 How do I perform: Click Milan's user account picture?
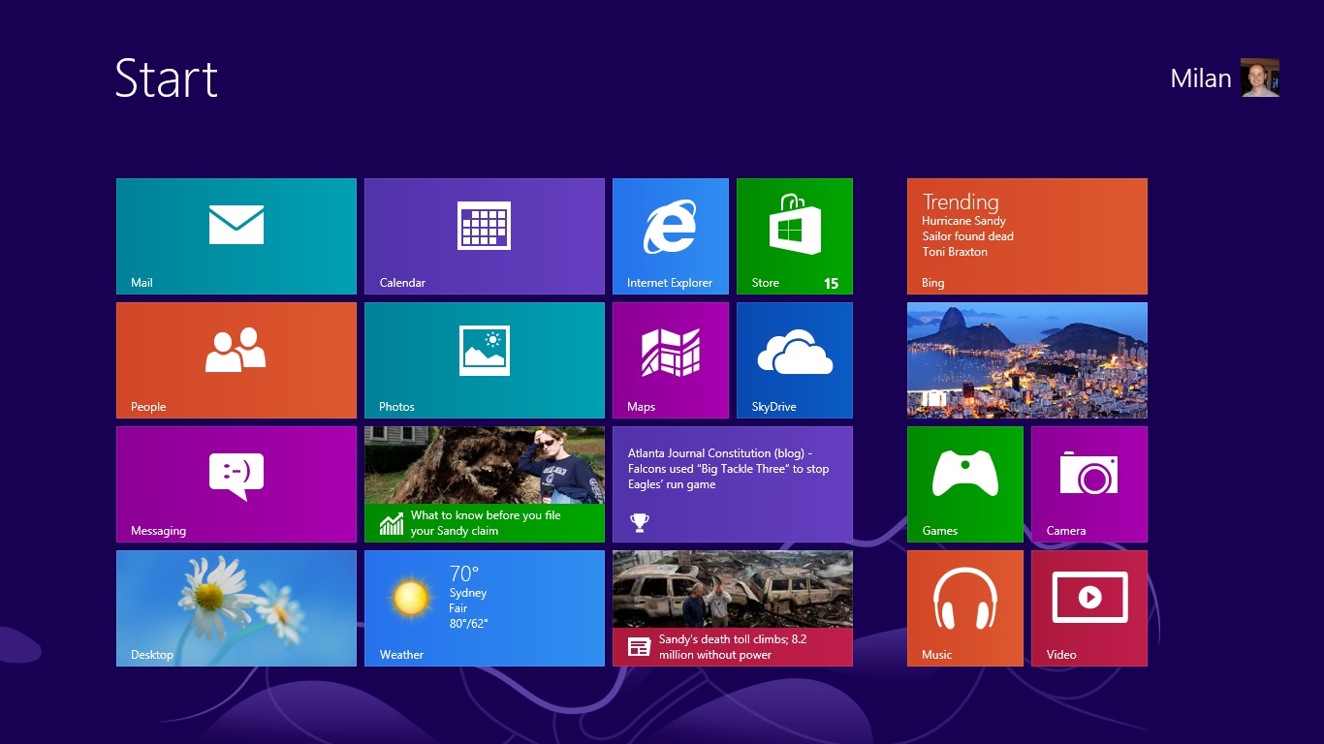click(1260, 77)
